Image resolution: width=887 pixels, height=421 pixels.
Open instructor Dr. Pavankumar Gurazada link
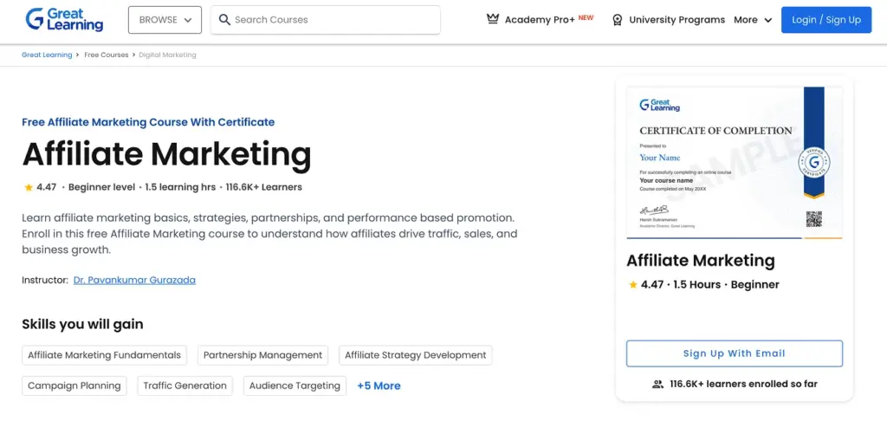(134, 280)
